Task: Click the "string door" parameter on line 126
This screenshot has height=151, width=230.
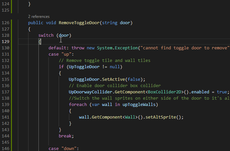Action: [116, 23]
